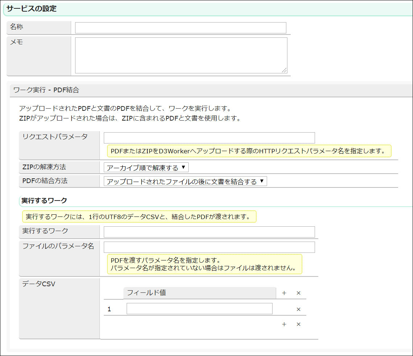The width and height of the screenshot is (413, 356).
Task: Click inside the メモ text area
Action: (181, 55)
